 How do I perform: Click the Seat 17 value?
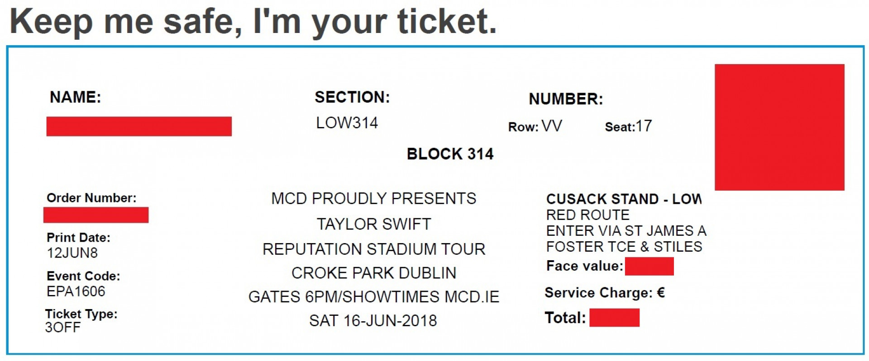pyautogui.click(x=644, y=126)
